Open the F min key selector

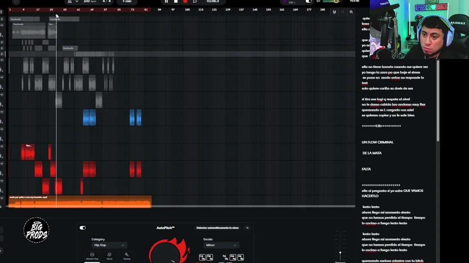[x=127, y=1]
